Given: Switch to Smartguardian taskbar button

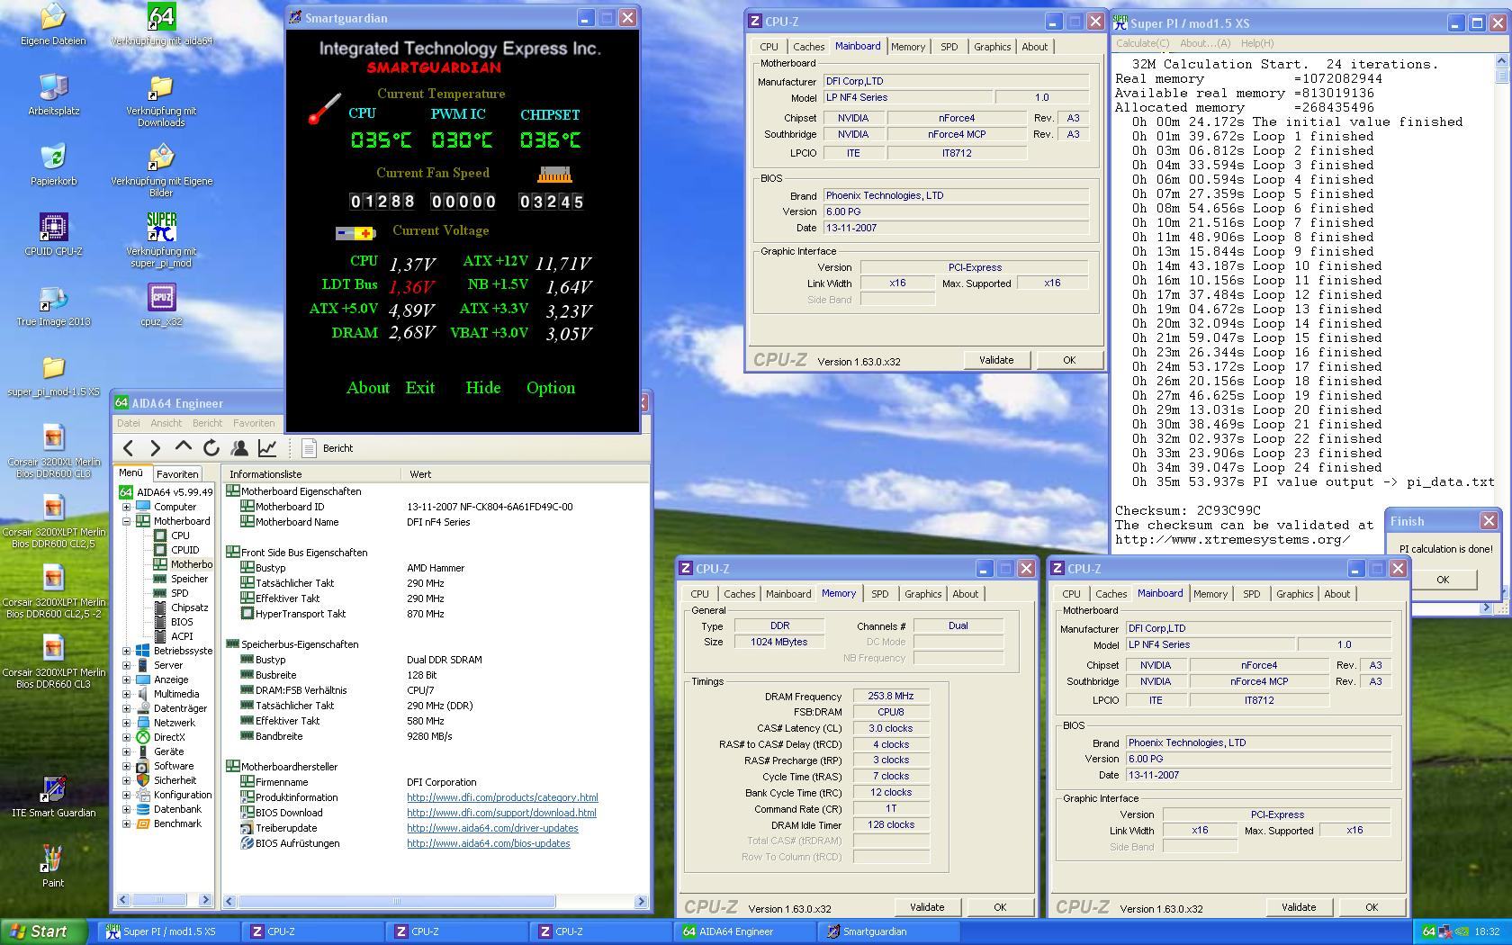Looking at the screenshot, I should coord(888,931).
